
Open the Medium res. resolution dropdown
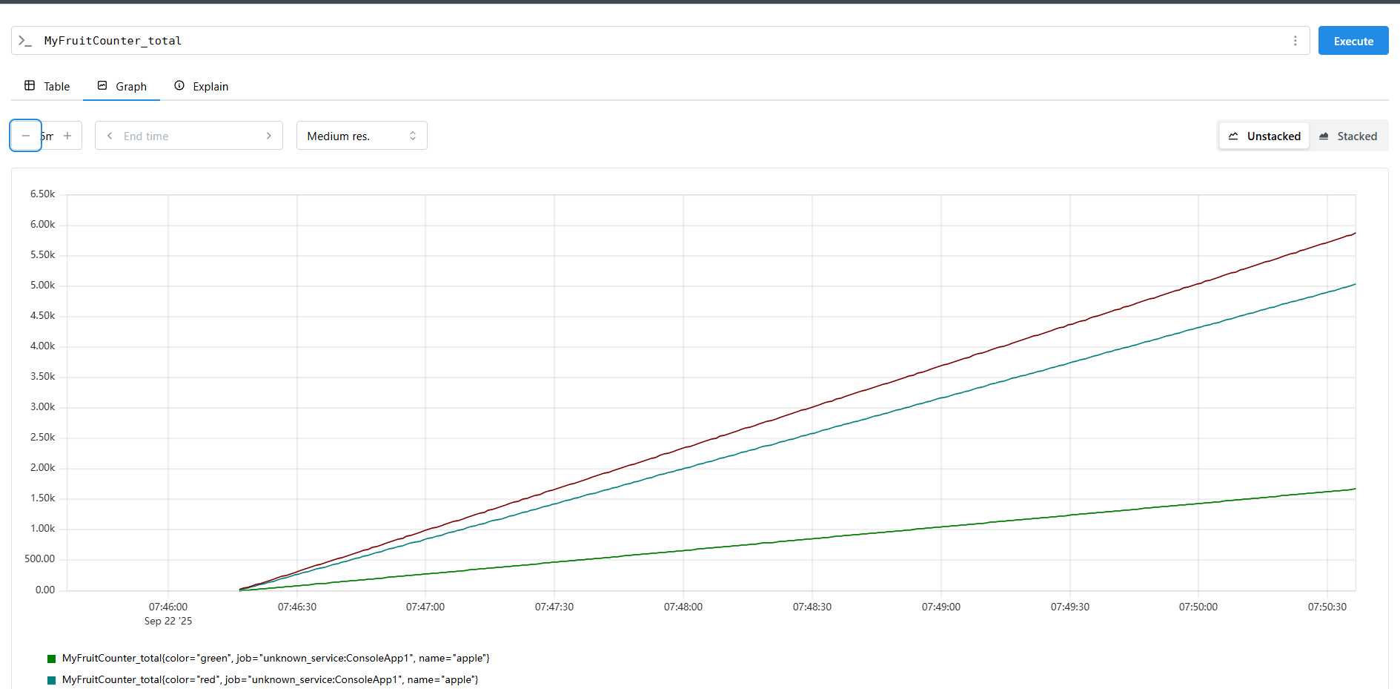click(x=362, y=136)
